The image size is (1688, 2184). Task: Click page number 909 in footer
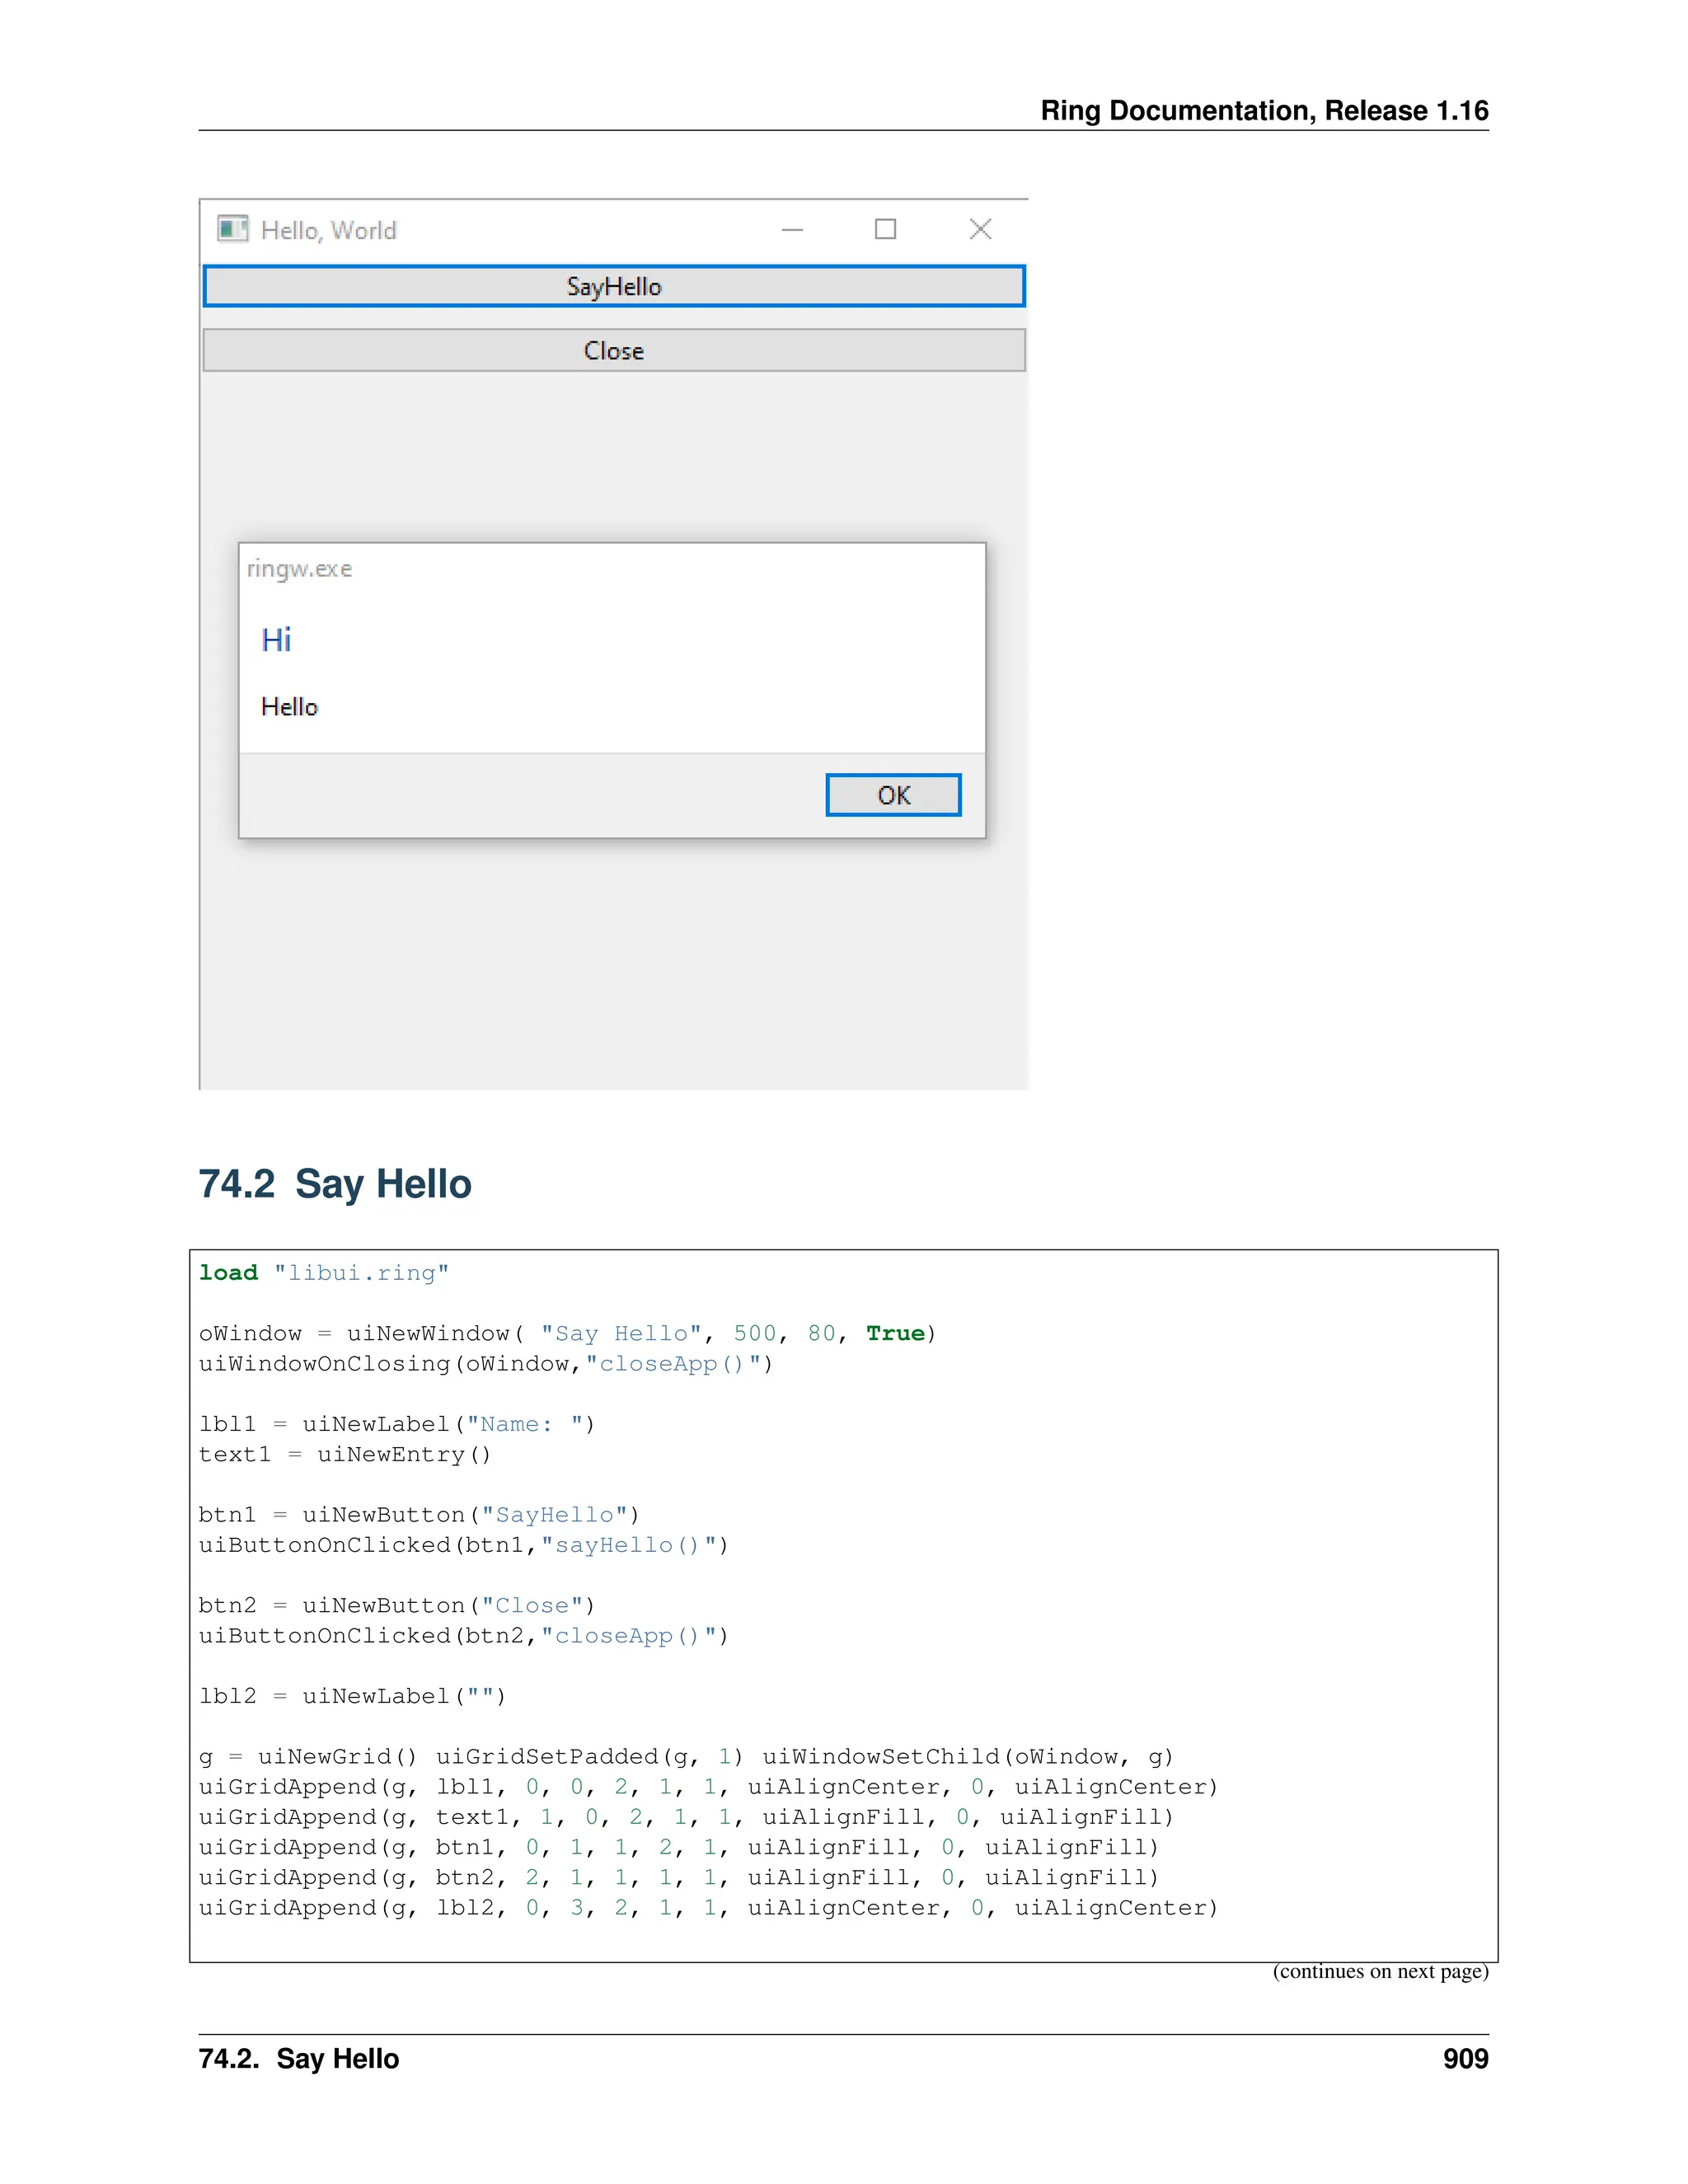tap(1465, 2059)
